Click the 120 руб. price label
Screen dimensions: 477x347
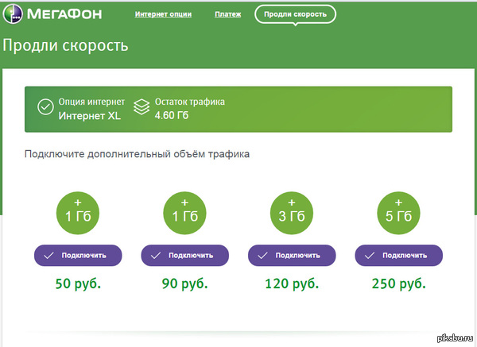tap(292, 284)
